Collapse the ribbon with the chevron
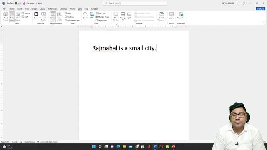This screenshot has width=267, height=150. pos(264,23)
